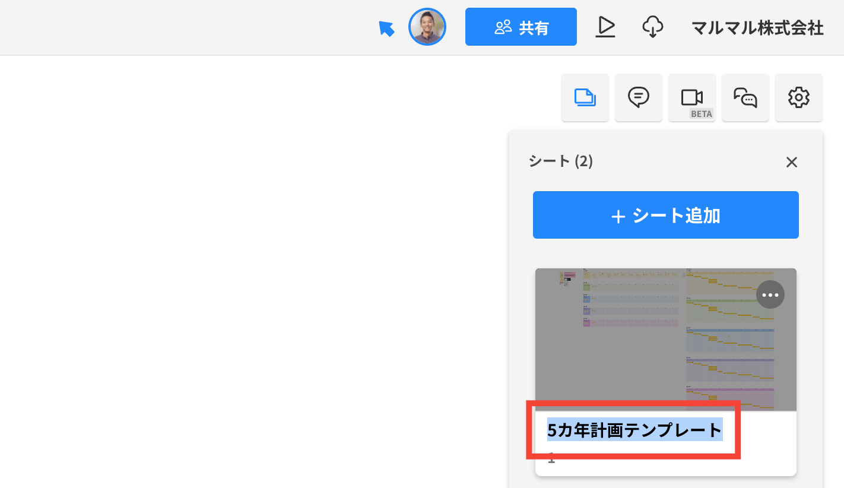Screen dimensions: 844x488
Task: Start presentation mode with play icon
Action: click(x=605, y=27)
